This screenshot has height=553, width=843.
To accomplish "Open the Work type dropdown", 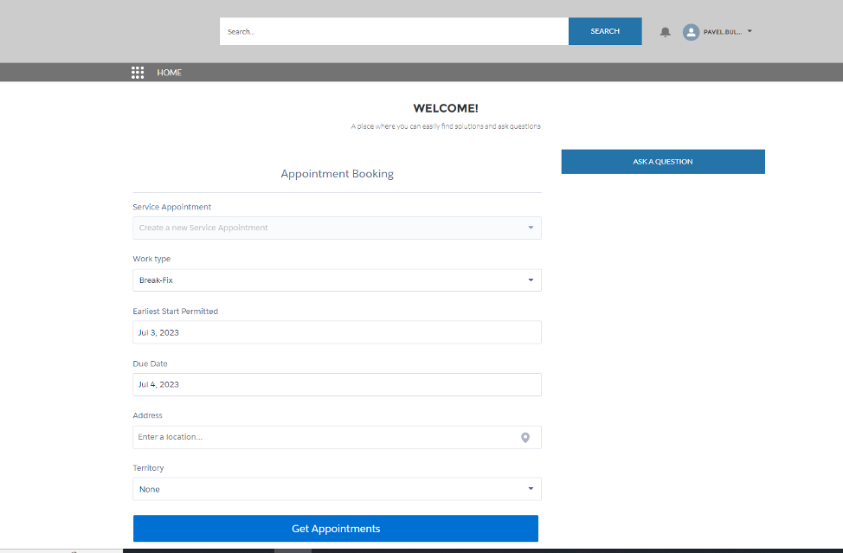I will click(x=337, y=280).
